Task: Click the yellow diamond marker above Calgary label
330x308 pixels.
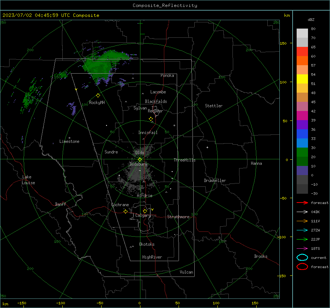Action: click(145, 211)
